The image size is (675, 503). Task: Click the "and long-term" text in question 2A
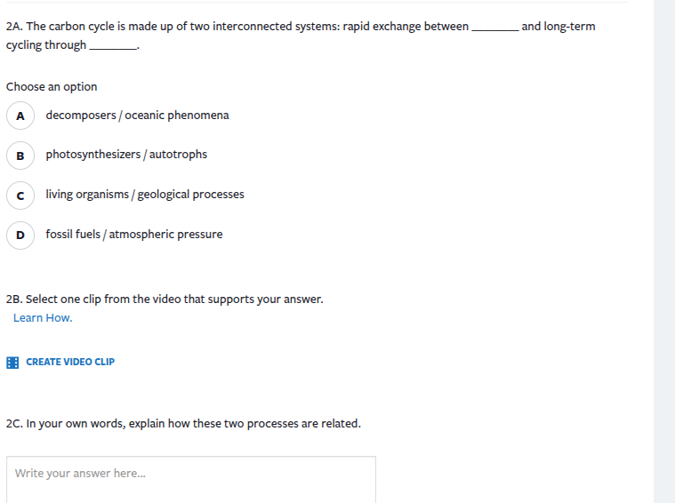point(558,27)
